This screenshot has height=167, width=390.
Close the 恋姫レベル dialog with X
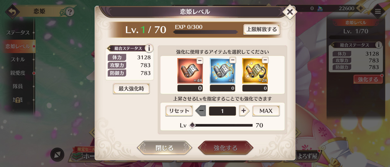point(290,12)
